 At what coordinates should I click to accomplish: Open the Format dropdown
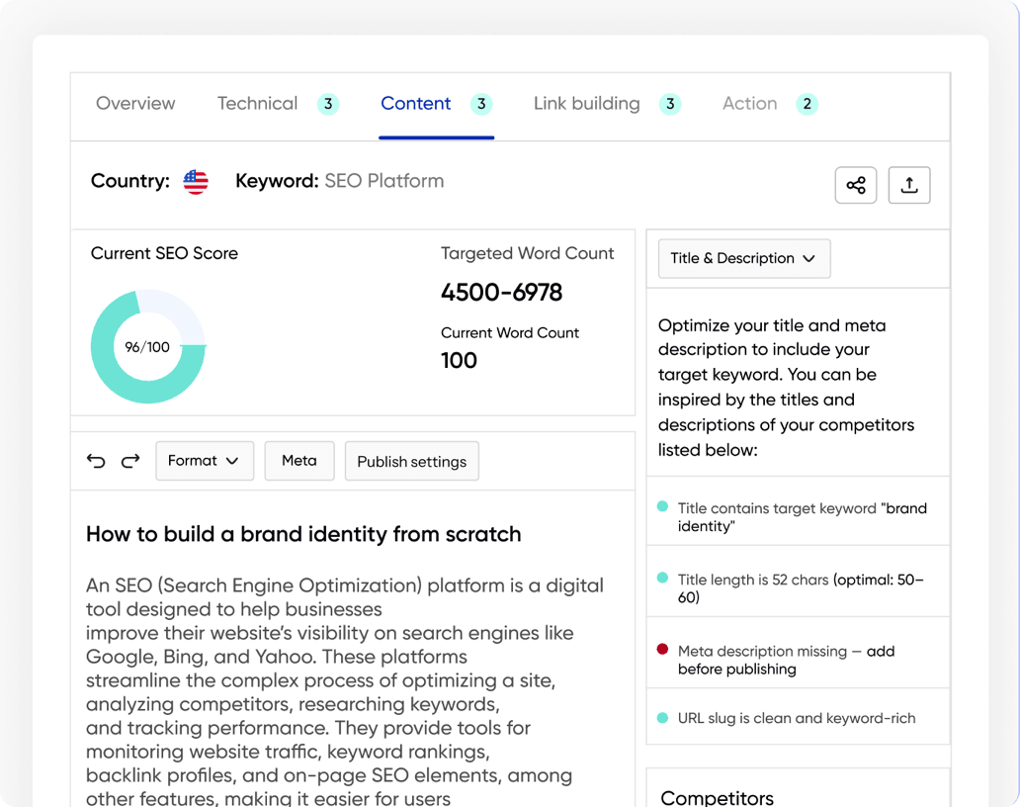click(205, 461)
